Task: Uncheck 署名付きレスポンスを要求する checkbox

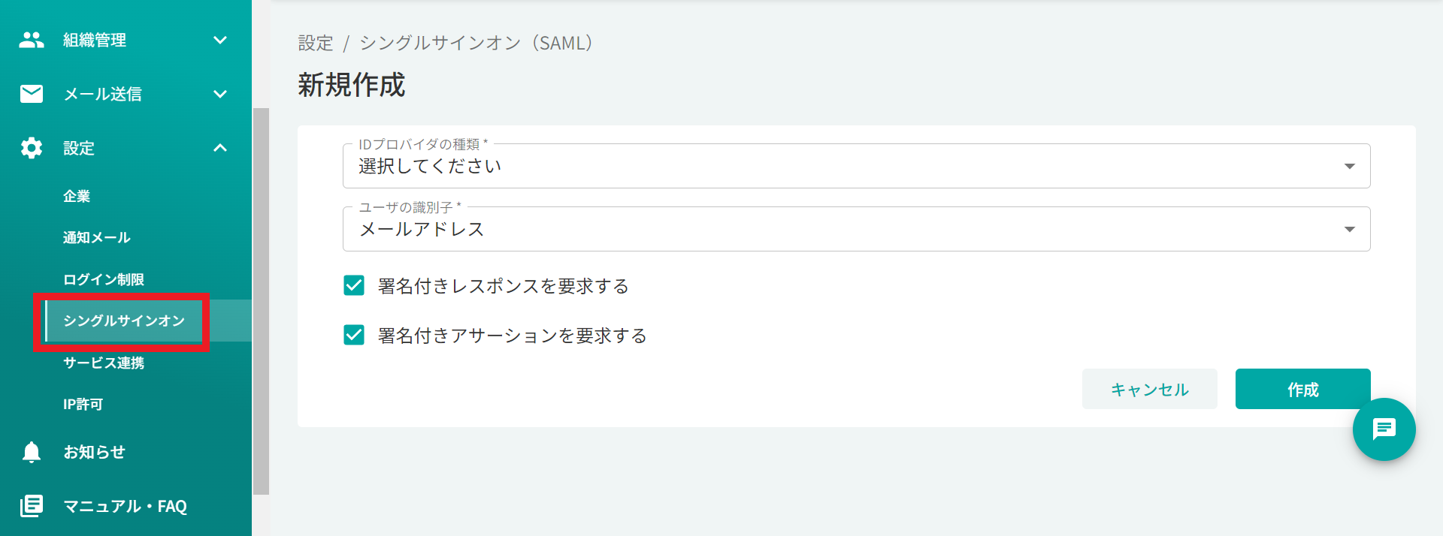Action: point(354,285)
